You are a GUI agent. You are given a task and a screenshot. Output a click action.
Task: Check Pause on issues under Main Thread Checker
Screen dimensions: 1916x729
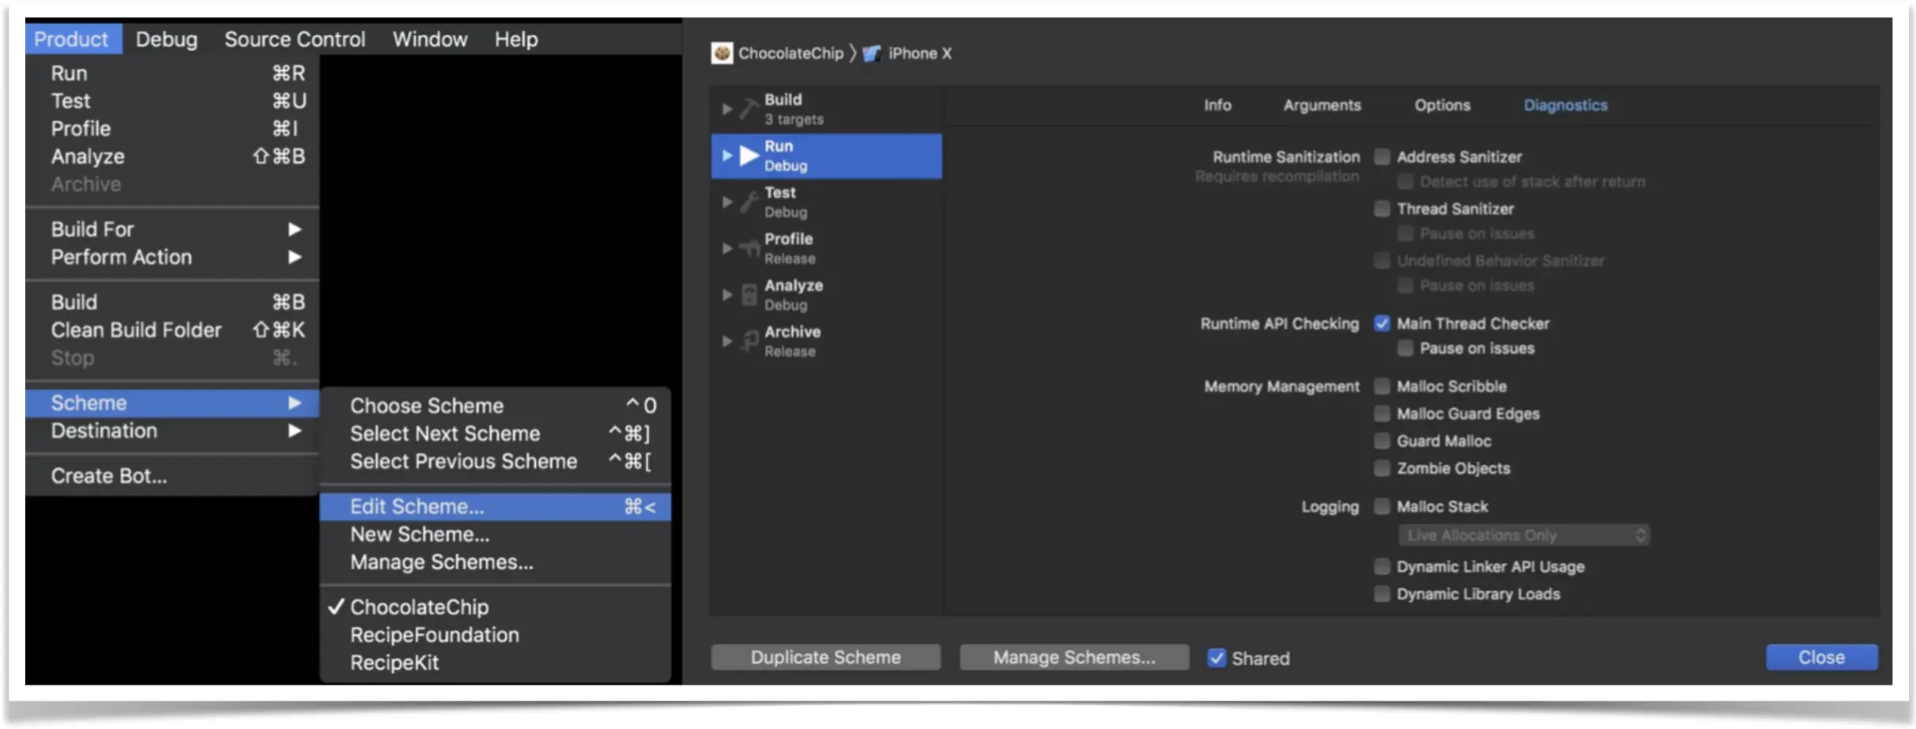[x=1405, y=348]
